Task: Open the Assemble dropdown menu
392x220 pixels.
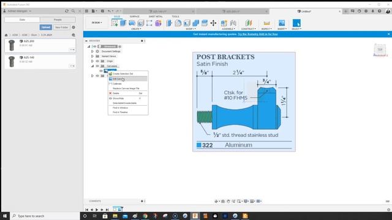Action: coord(228,29)
